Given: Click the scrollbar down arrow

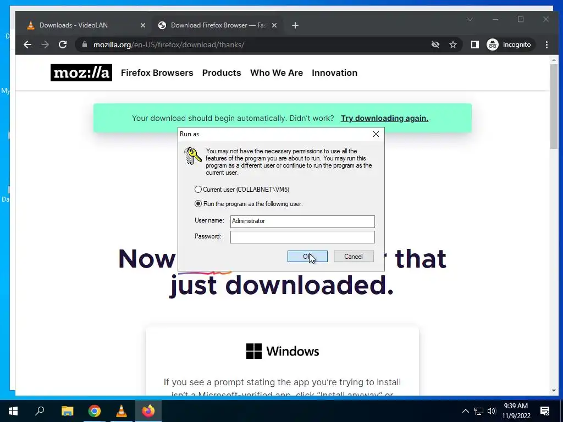Looking at the screenshot, I should 554,391.
